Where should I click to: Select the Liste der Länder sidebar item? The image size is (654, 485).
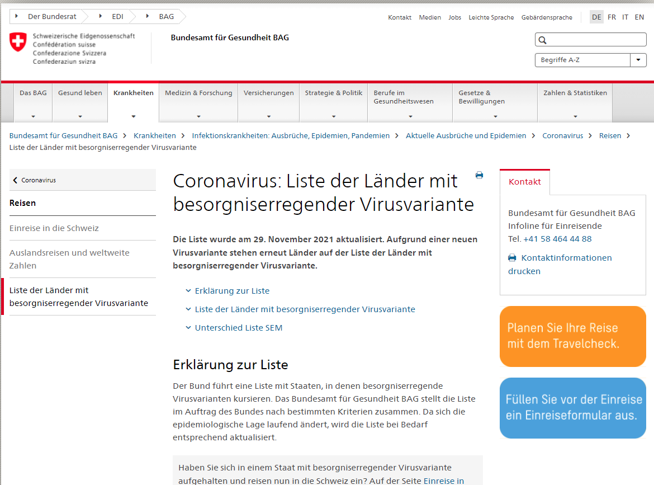click(x=83, y=296)
